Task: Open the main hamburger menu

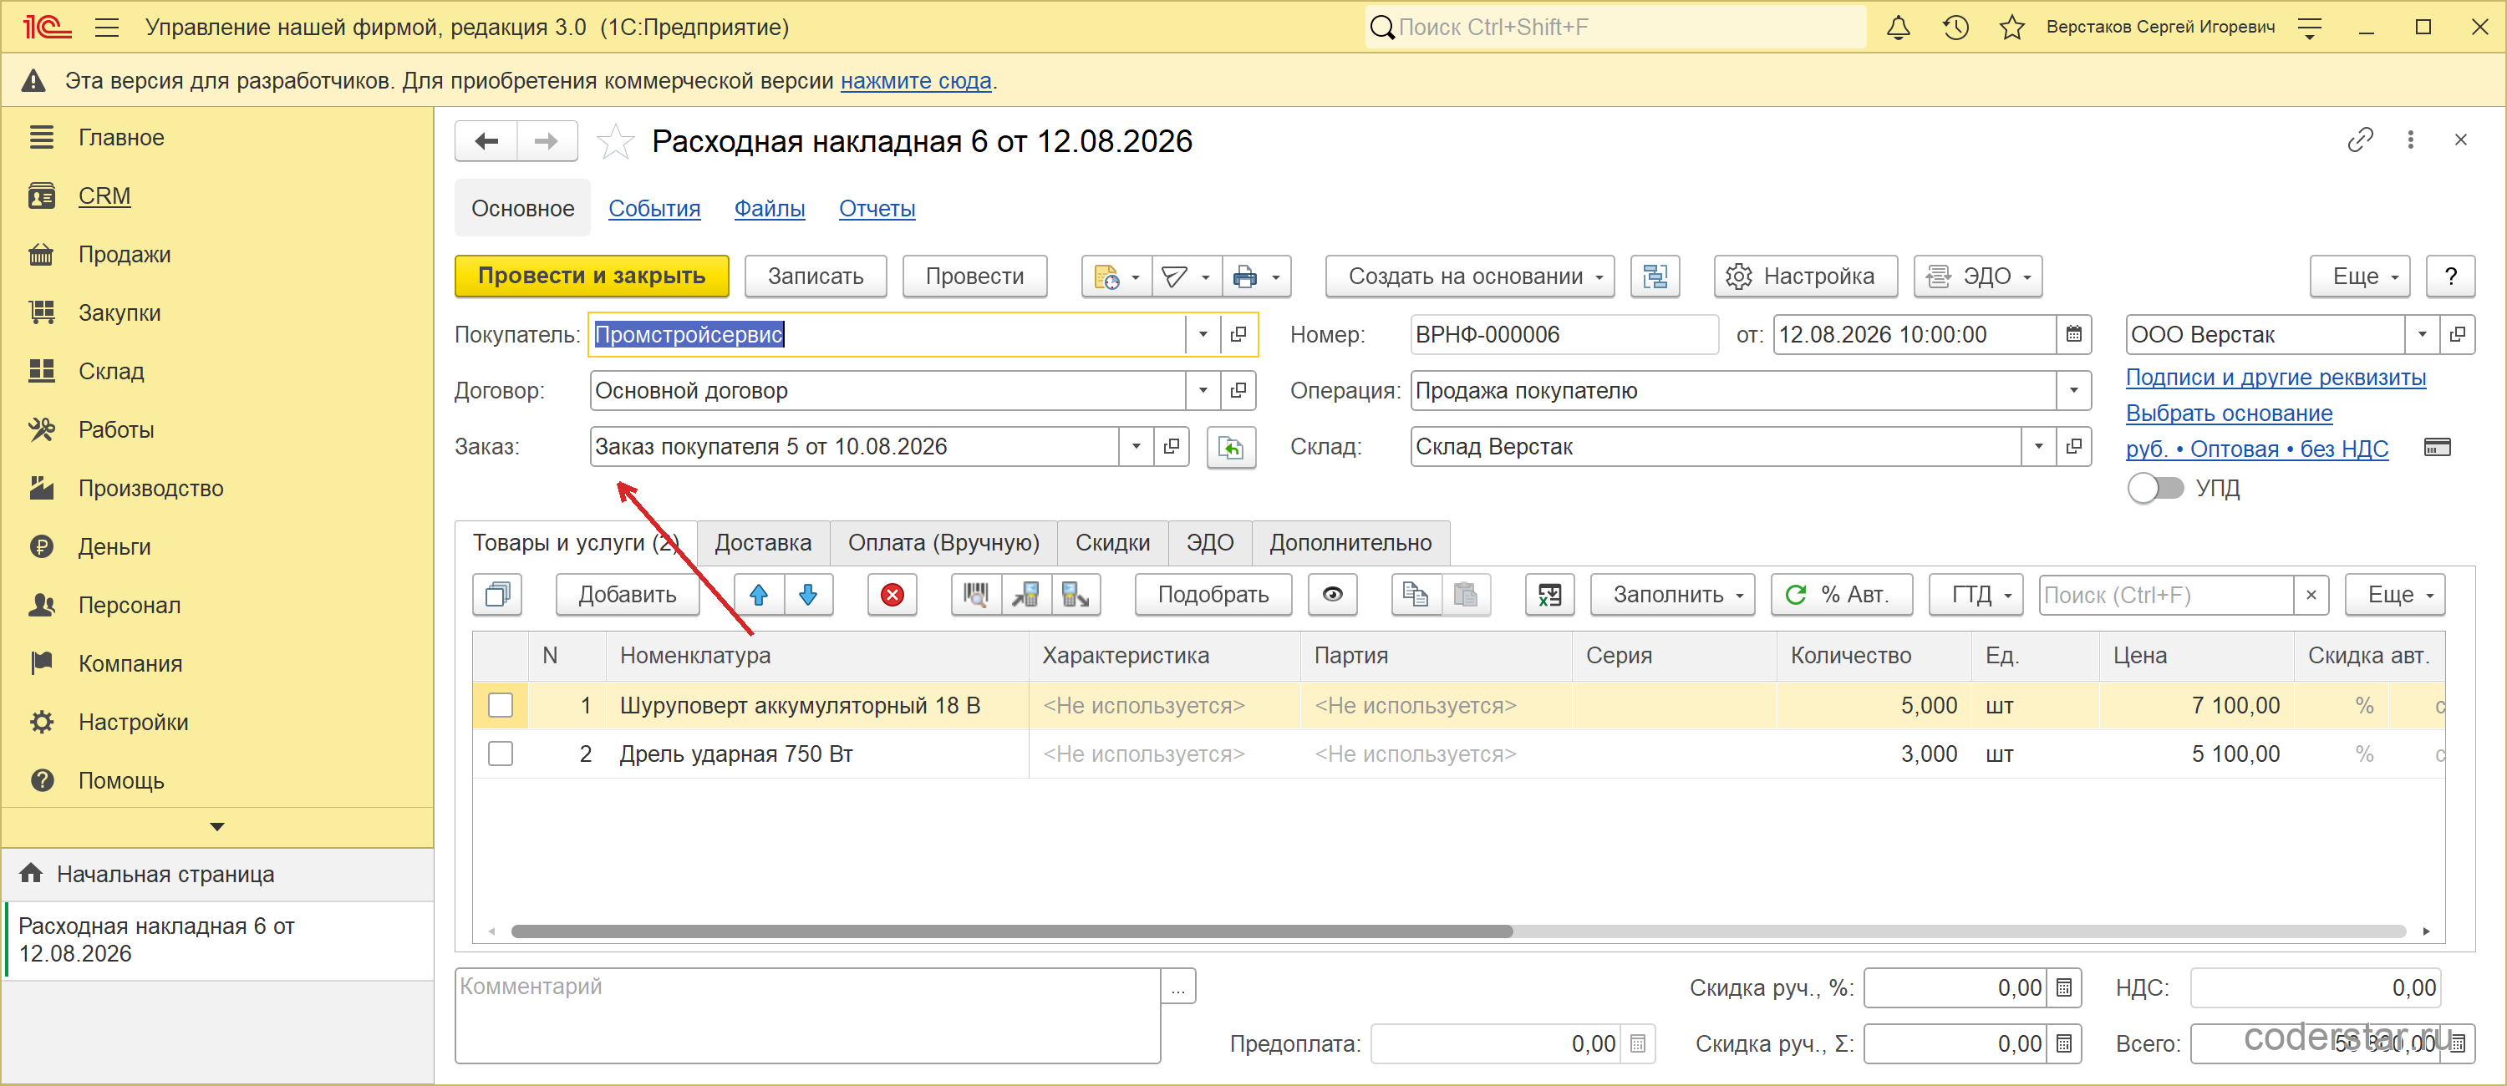Action: coord(107,28)
